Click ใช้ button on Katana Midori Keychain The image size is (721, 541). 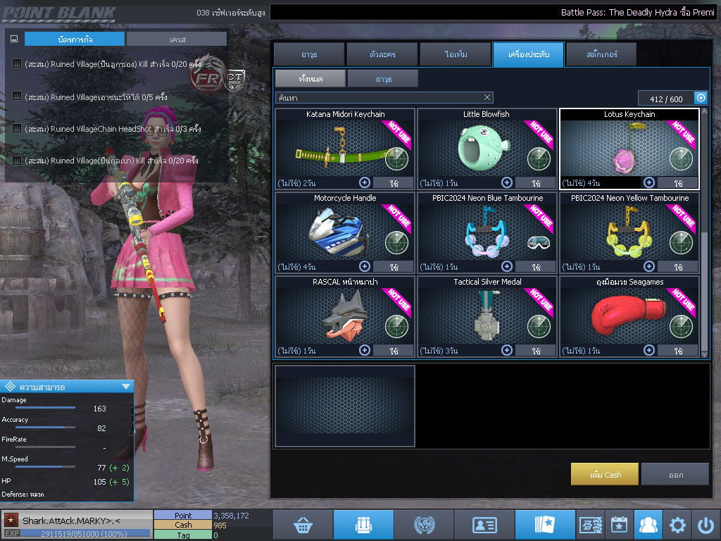point(394,183)
